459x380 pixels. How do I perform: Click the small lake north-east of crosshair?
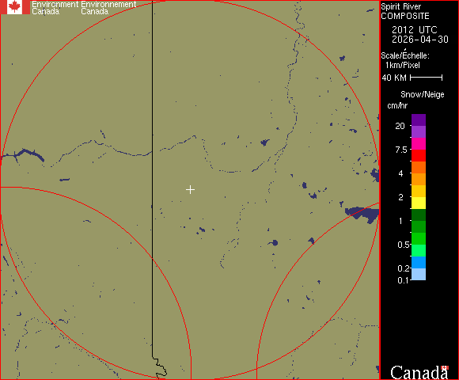point(265,142)
